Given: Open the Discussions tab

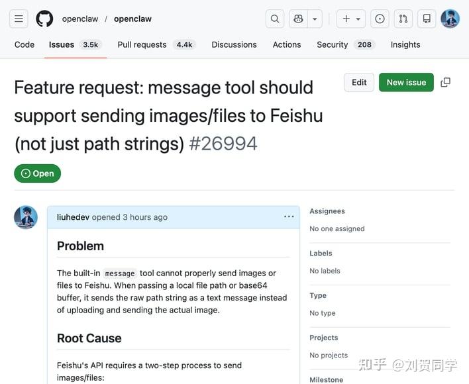Looking at the screenshot, I should tap(234, 44).
